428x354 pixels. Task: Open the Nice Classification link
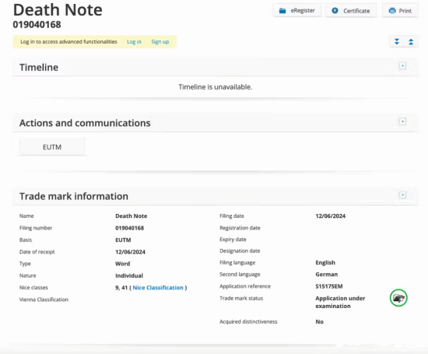(158, 288)
